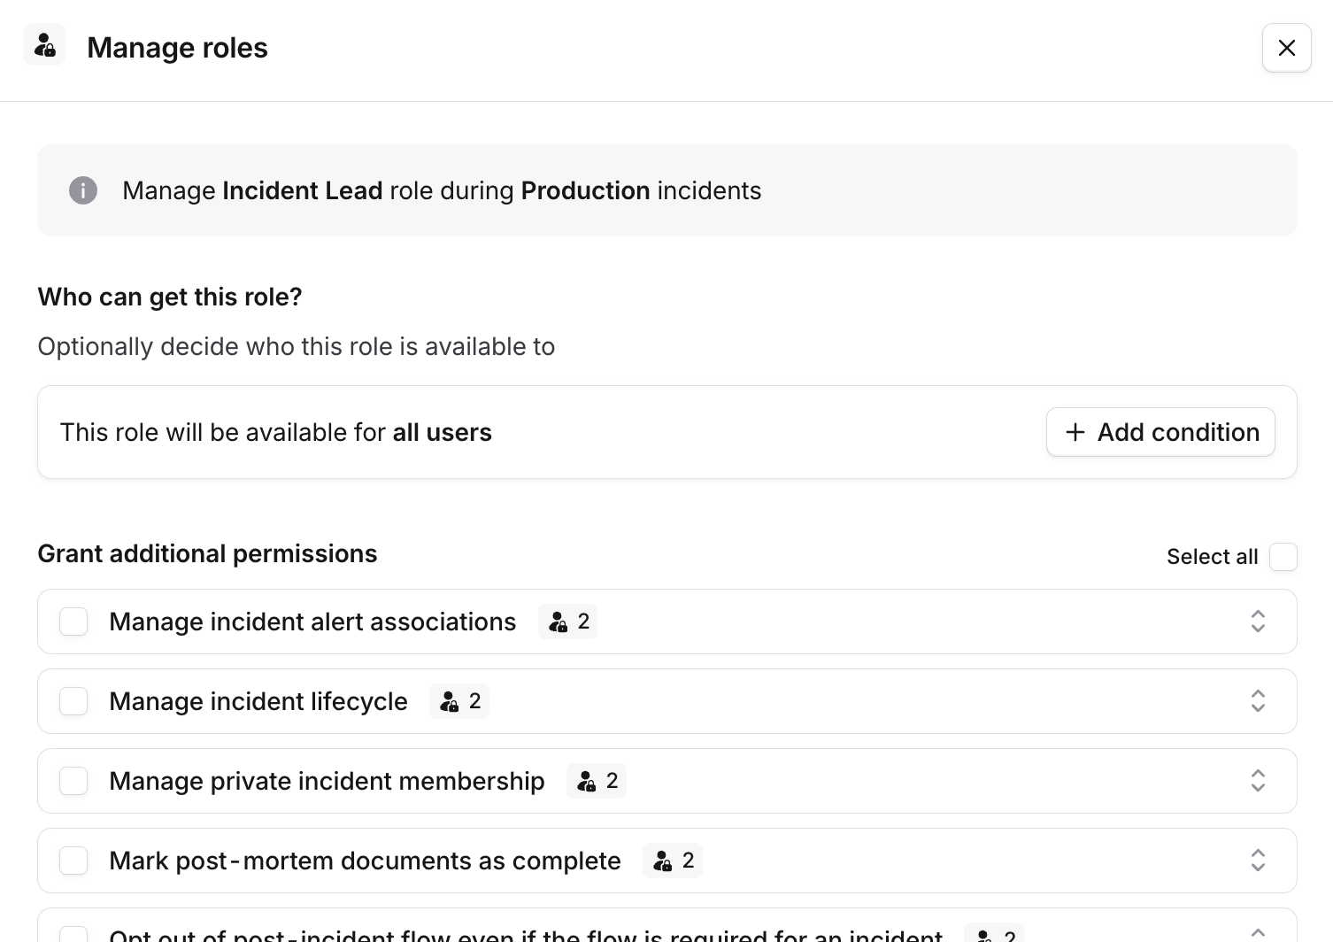
Task: Click the info icon in the banner
Action: pos(82,190)
